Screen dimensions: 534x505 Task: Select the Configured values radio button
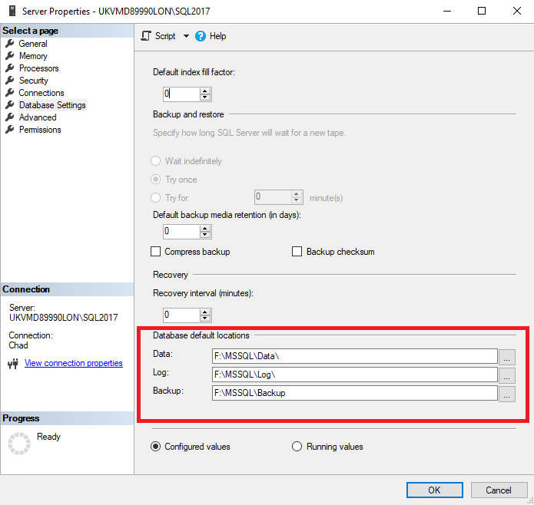(156, 447)
